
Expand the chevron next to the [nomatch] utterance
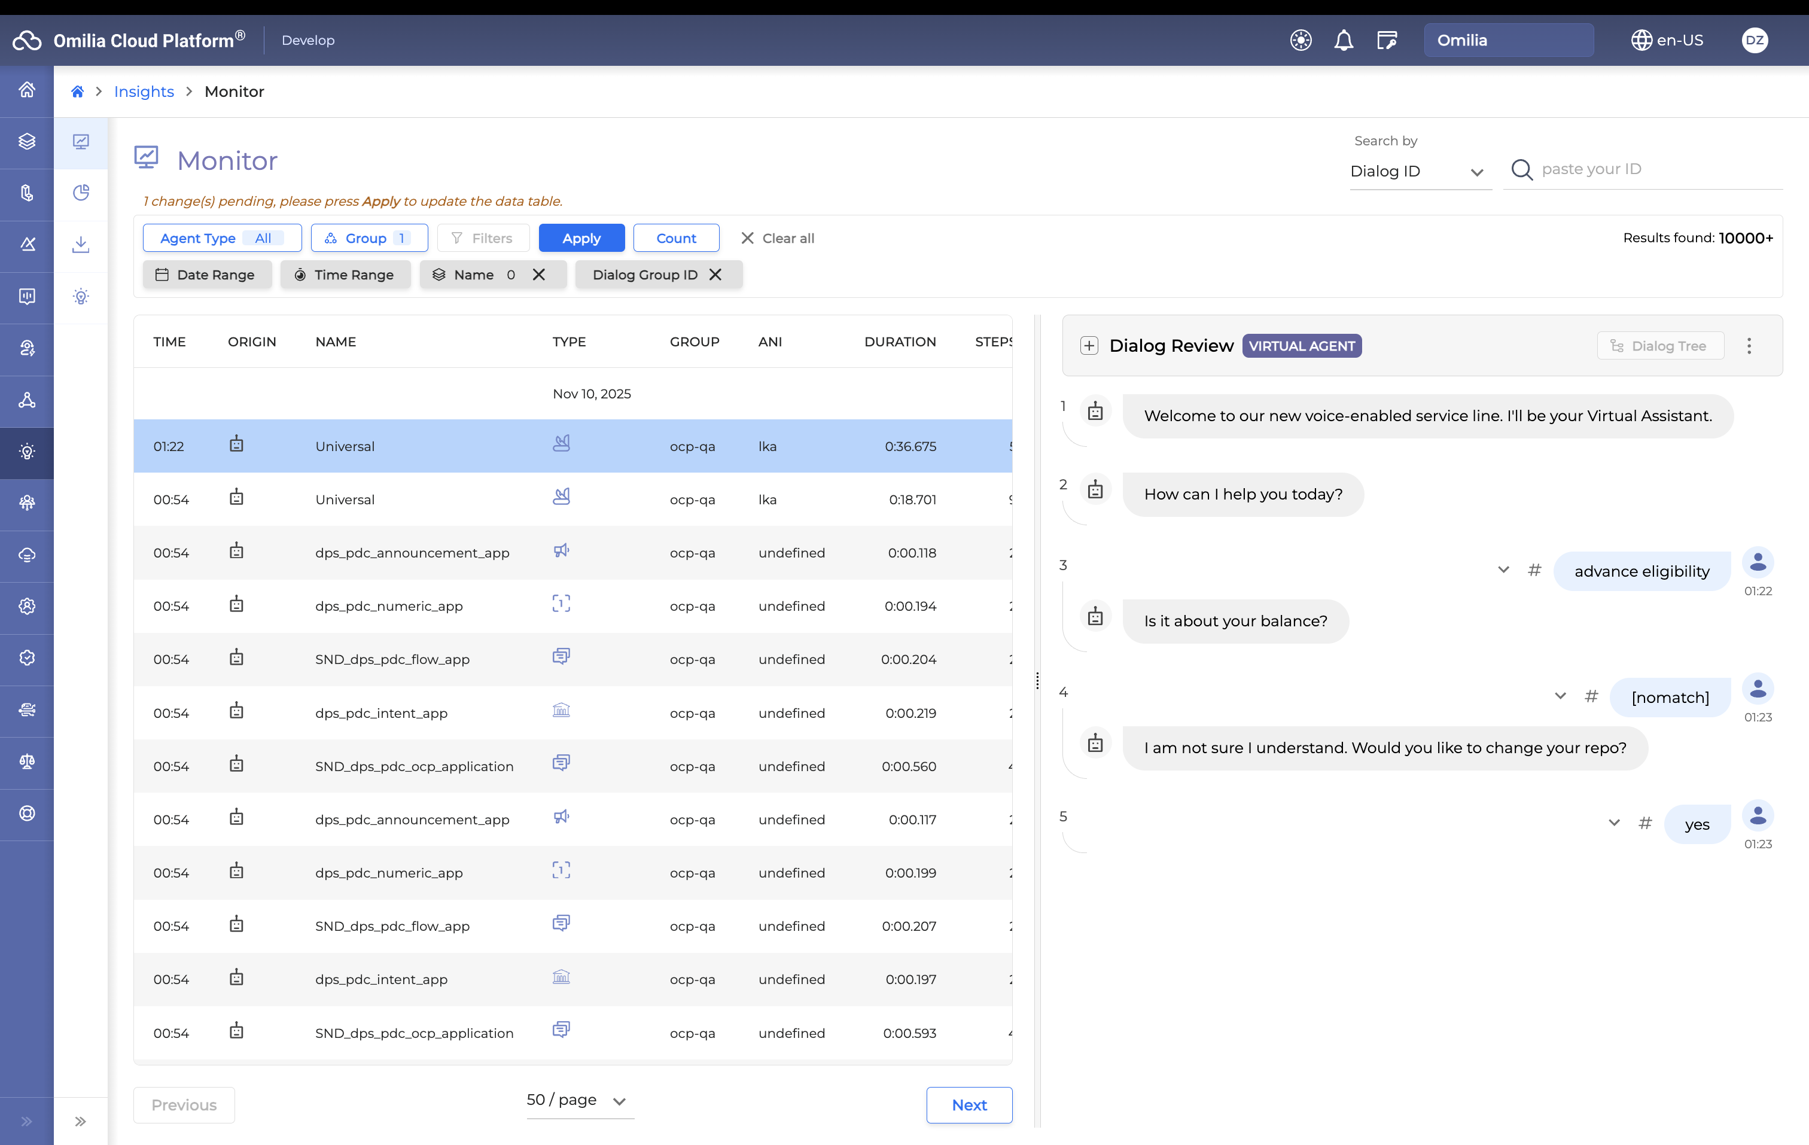click(1560, 696)
